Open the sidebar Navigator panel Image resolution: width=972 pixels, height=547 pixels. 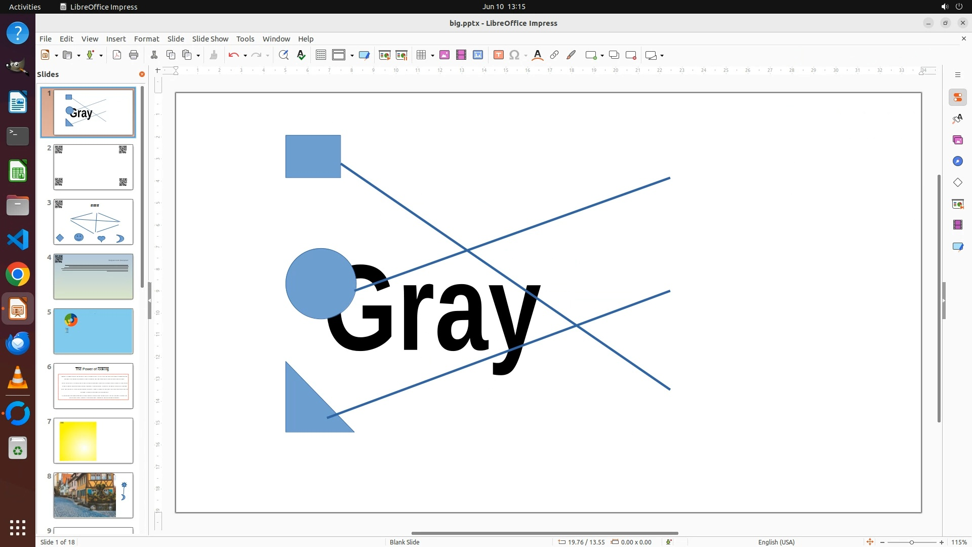(x=957, y=161)
